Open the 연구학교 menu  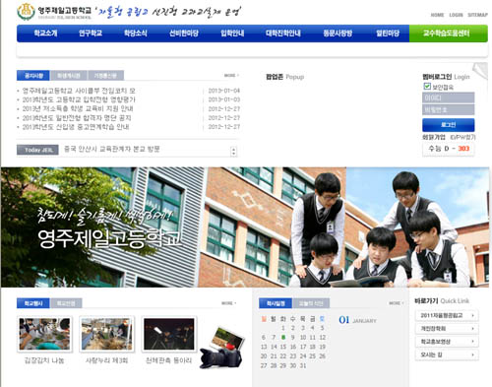(x=91, y=33)
